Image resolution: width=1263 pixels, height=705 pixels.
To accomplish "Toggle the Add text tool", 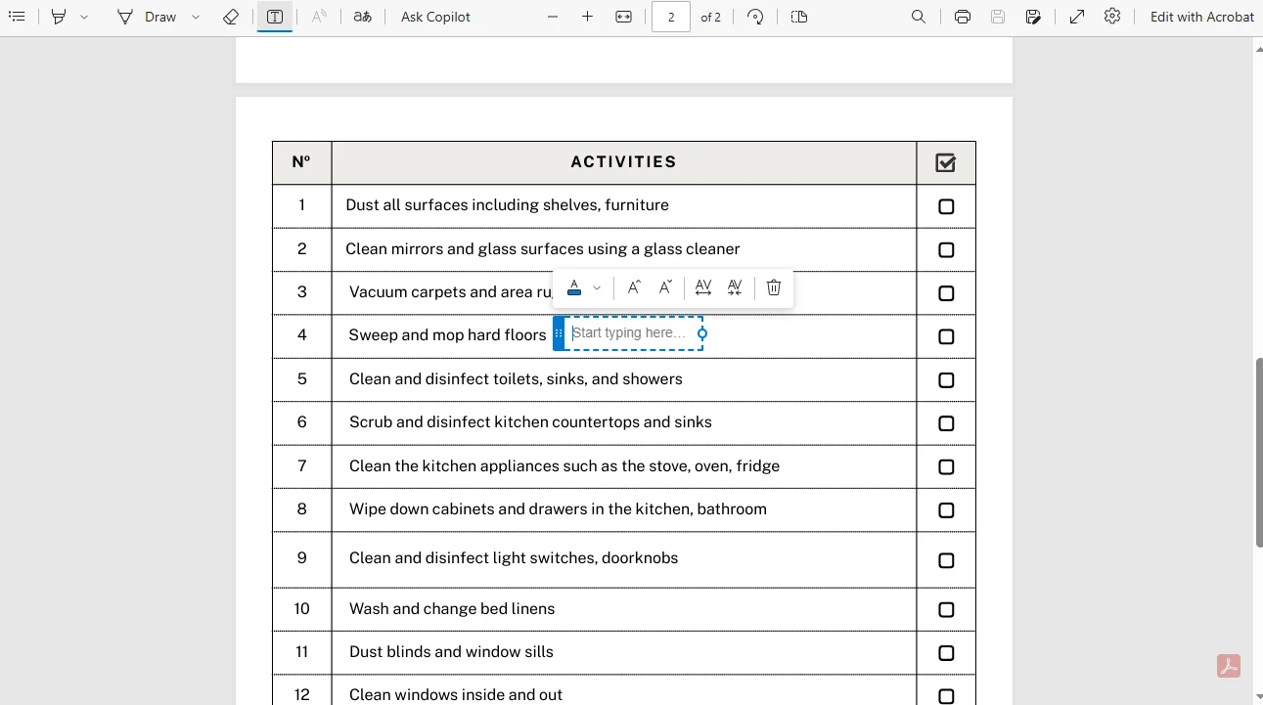I will (x=275, y=17).
